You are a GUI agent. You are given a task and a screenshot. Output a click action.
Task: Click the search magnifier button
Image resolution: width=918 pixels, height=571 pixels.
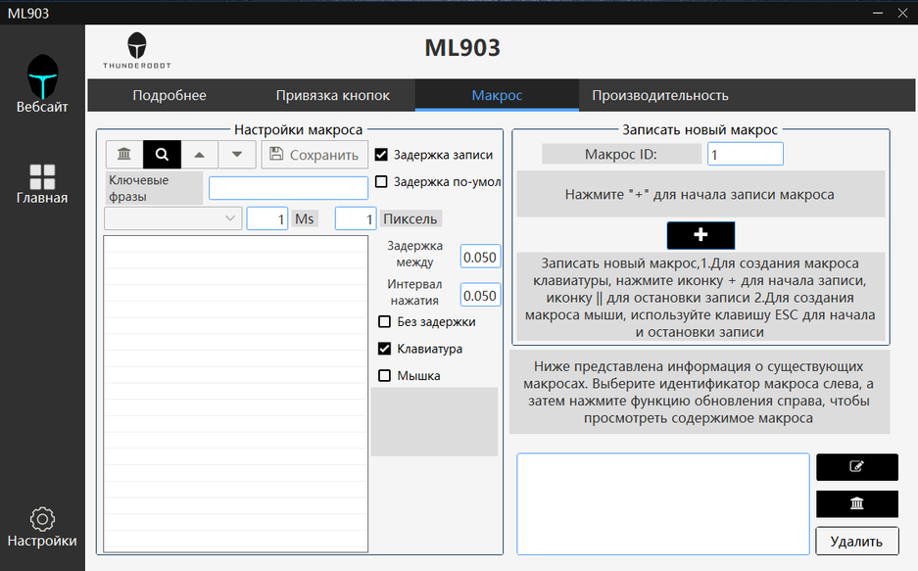(x=163, y=155)
